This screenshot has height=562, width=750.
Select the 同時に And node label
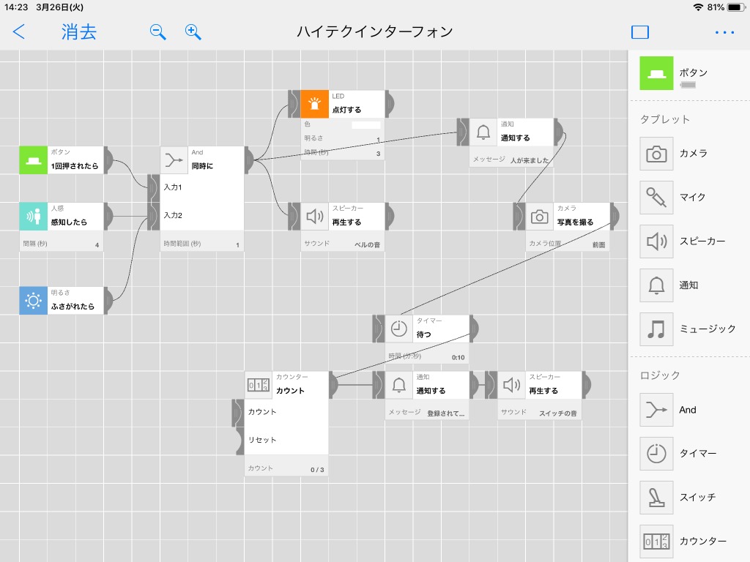[202, 166]
